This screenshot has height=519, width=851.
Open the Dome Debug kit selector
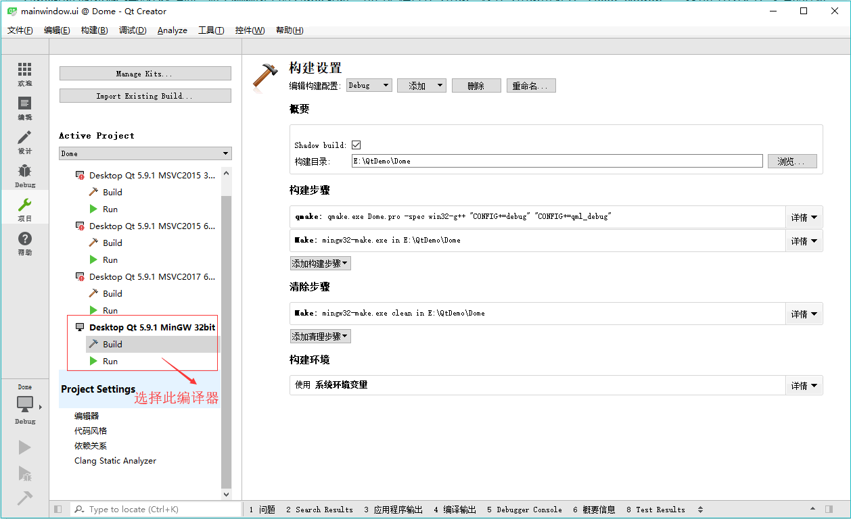(25, 405)
